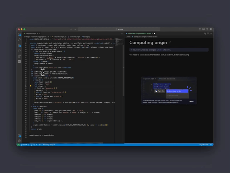This screenshot has height=173, width=230.
Task: Open the Explorer view in activity bar
Action: [19, 34]
